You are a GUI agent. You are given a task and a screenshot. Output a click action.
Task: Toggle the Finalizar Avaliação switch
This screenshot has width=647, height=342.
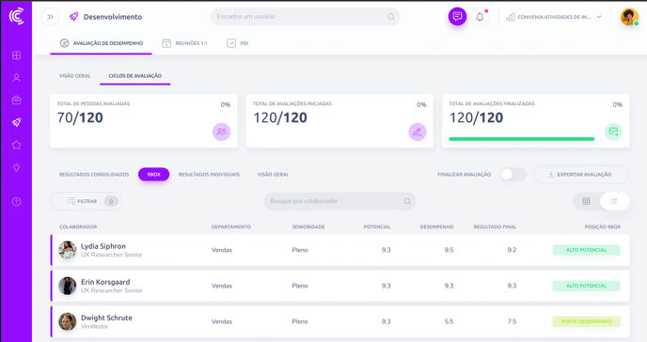(x=513, y=175)
